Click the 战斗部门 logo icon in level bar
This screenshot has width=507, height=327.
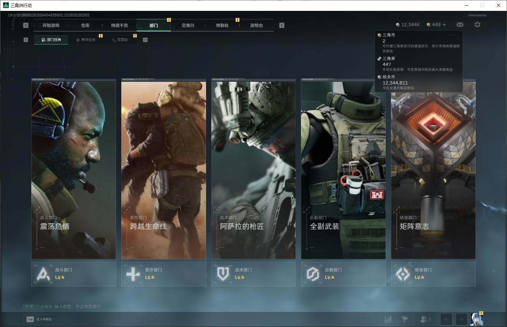click(43, 274)
